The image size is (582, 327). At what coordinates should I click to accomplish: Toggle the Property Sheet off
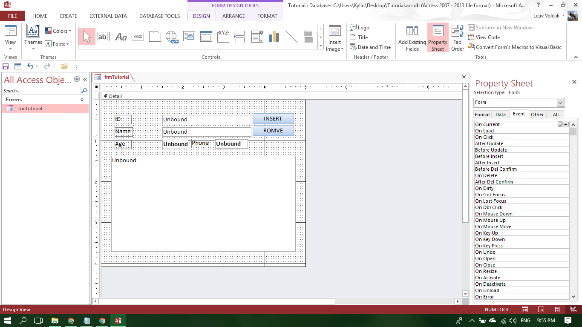[x=438, y=38]
